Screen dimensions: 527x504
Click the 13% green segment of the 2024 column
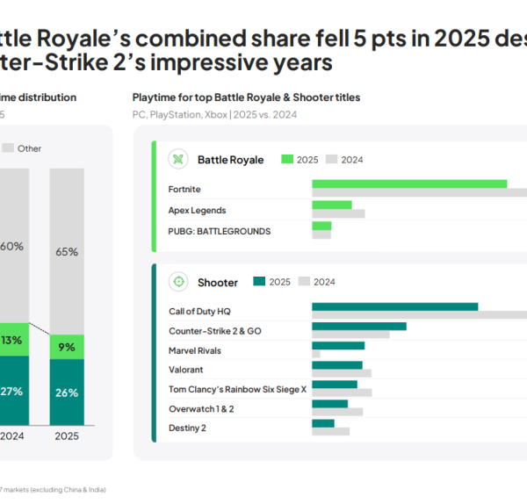pos(13,340)
